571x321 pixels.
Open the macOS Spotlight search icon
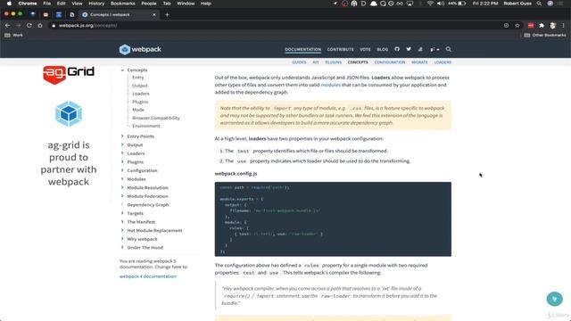pyautogui.click(x=539, y=4)
